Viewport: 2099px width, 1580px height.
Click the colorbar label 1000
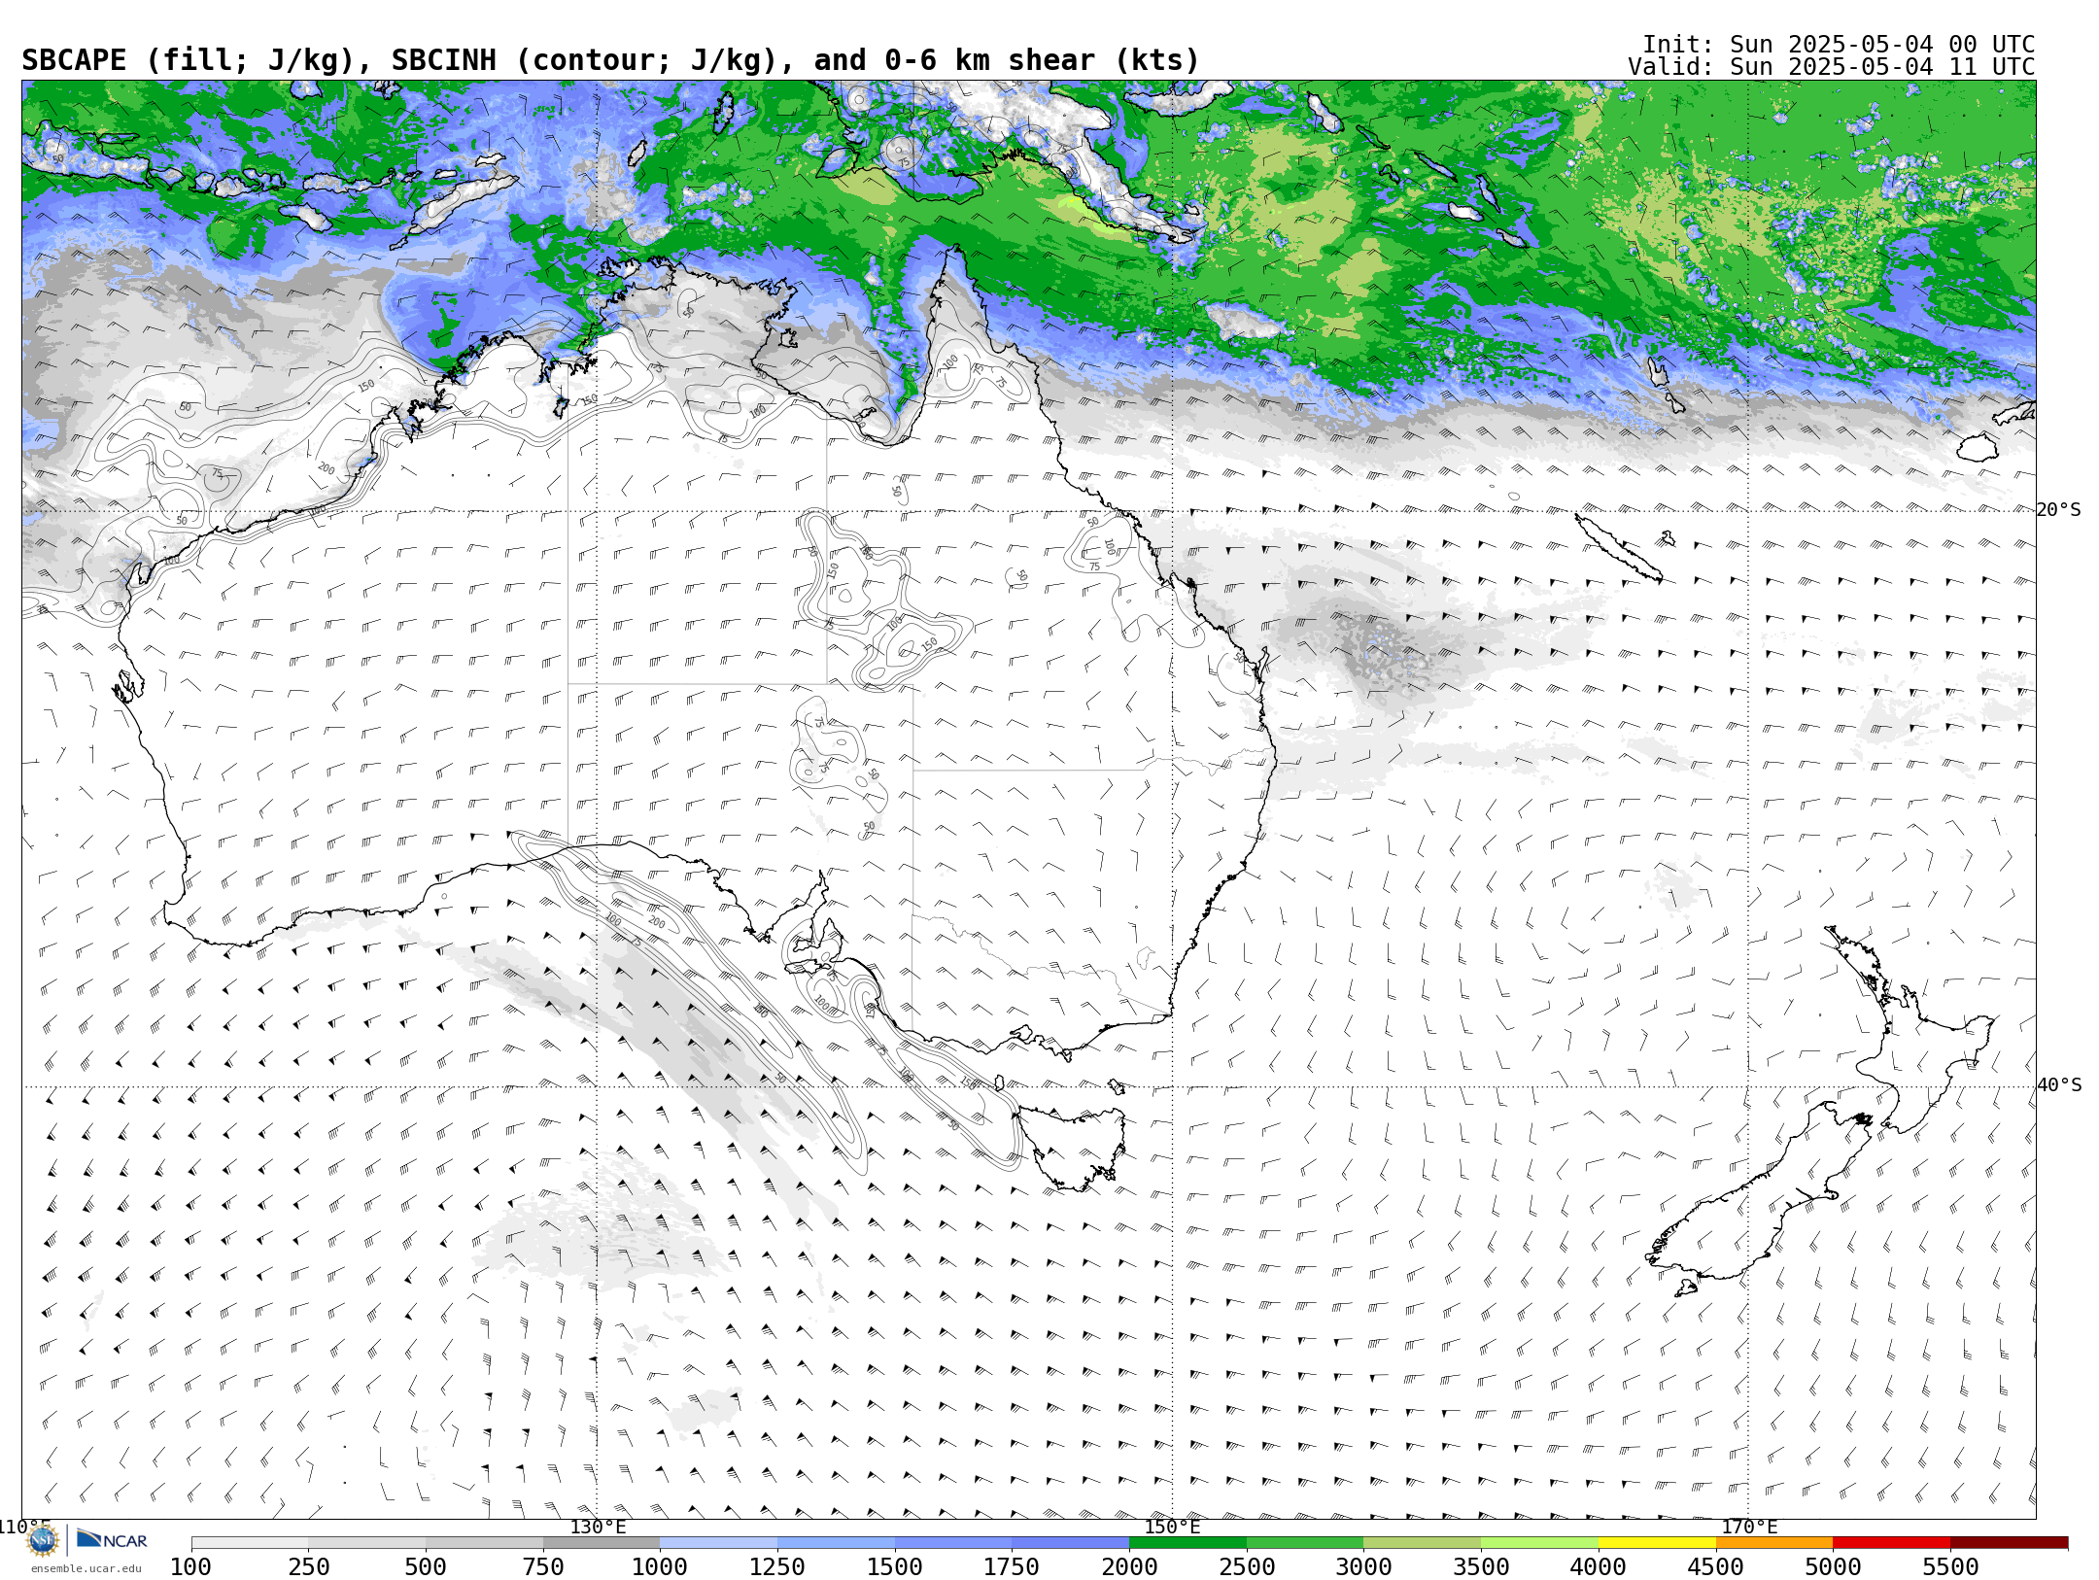[x=660, y=1566]
